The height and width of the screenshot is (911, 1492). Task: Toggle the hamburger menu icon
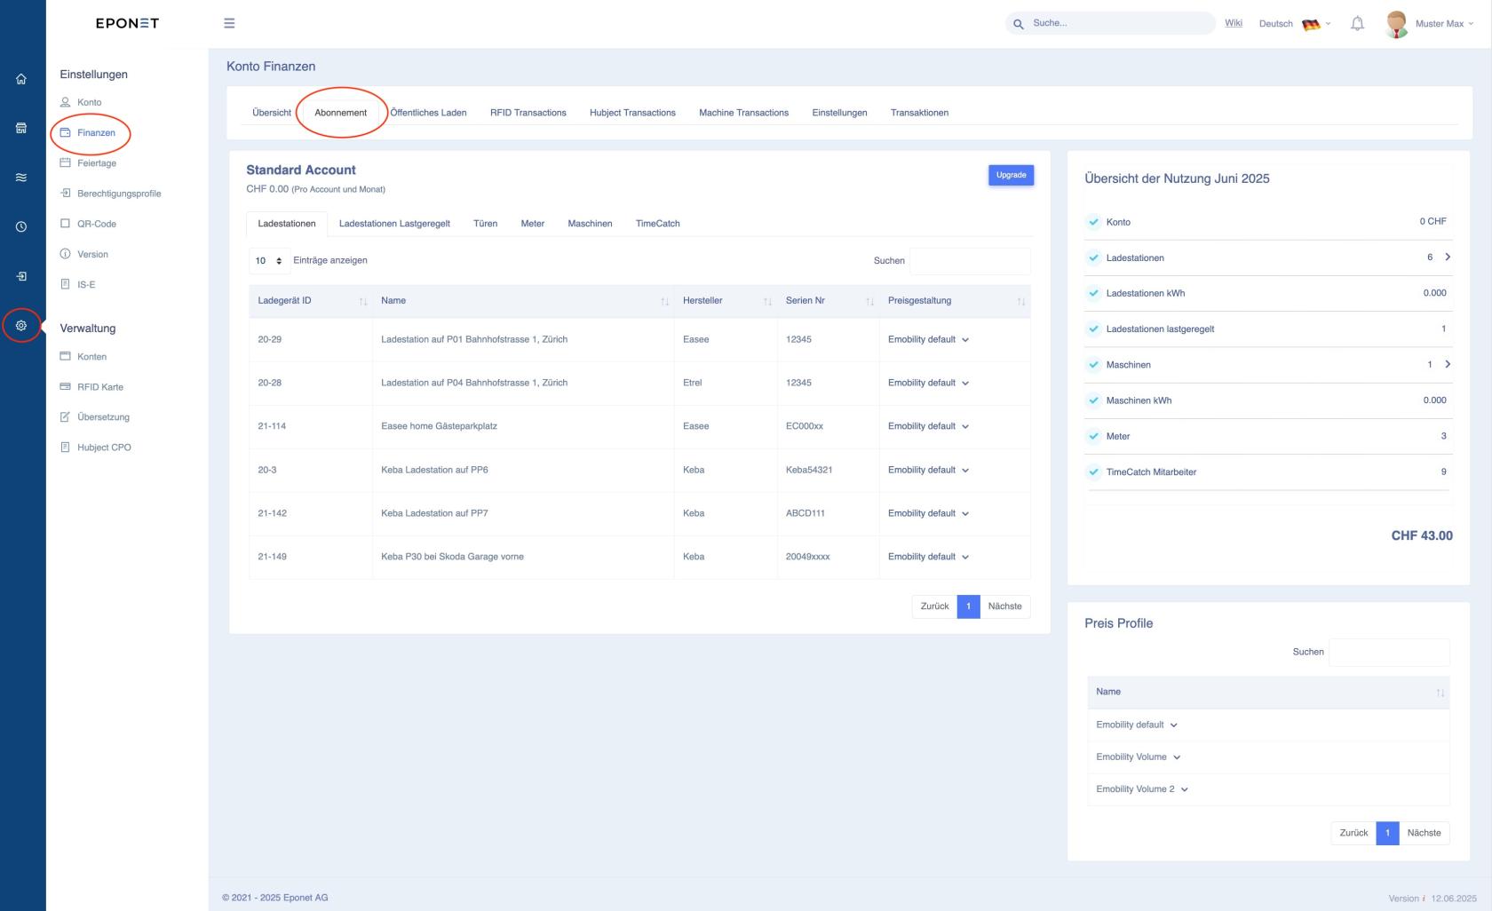(229, 23)
